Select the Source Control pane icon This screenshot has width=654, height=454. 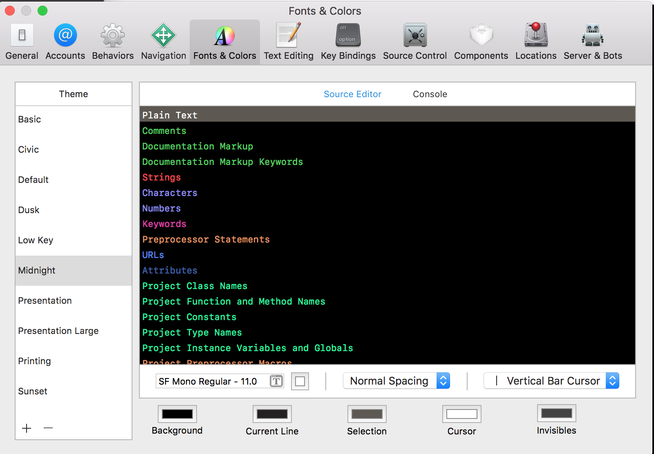coord(414,41)
